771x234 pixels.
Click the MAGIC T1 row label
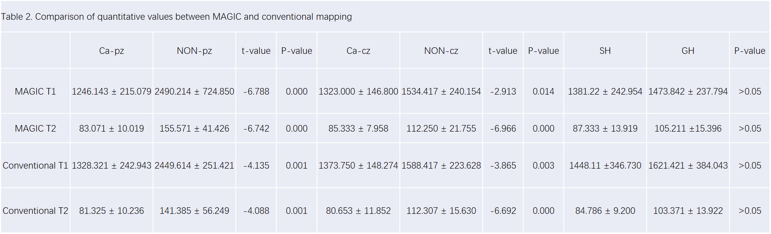[35, 91]
